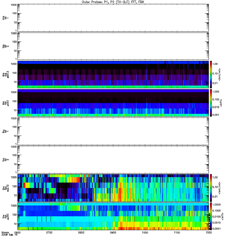
Task: Click the "thc fbk edc12" panel label
Action: tap(6, 188)
